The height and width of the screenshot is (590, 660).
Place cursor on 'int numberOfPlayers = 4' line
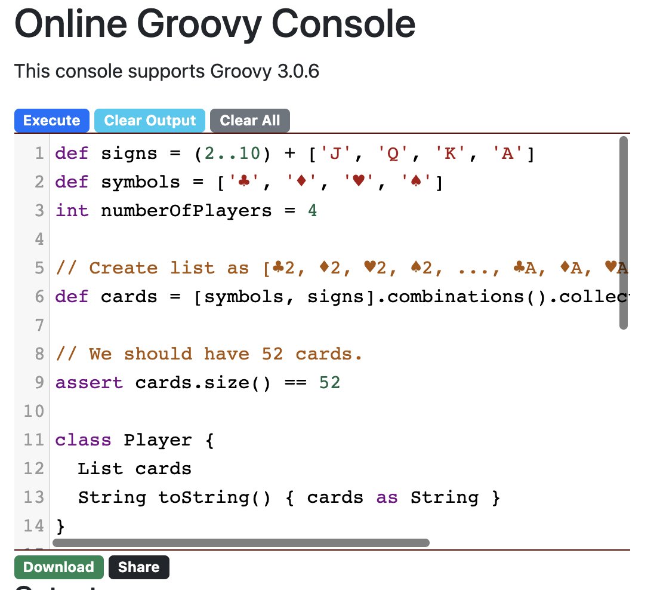pos(186,211)
